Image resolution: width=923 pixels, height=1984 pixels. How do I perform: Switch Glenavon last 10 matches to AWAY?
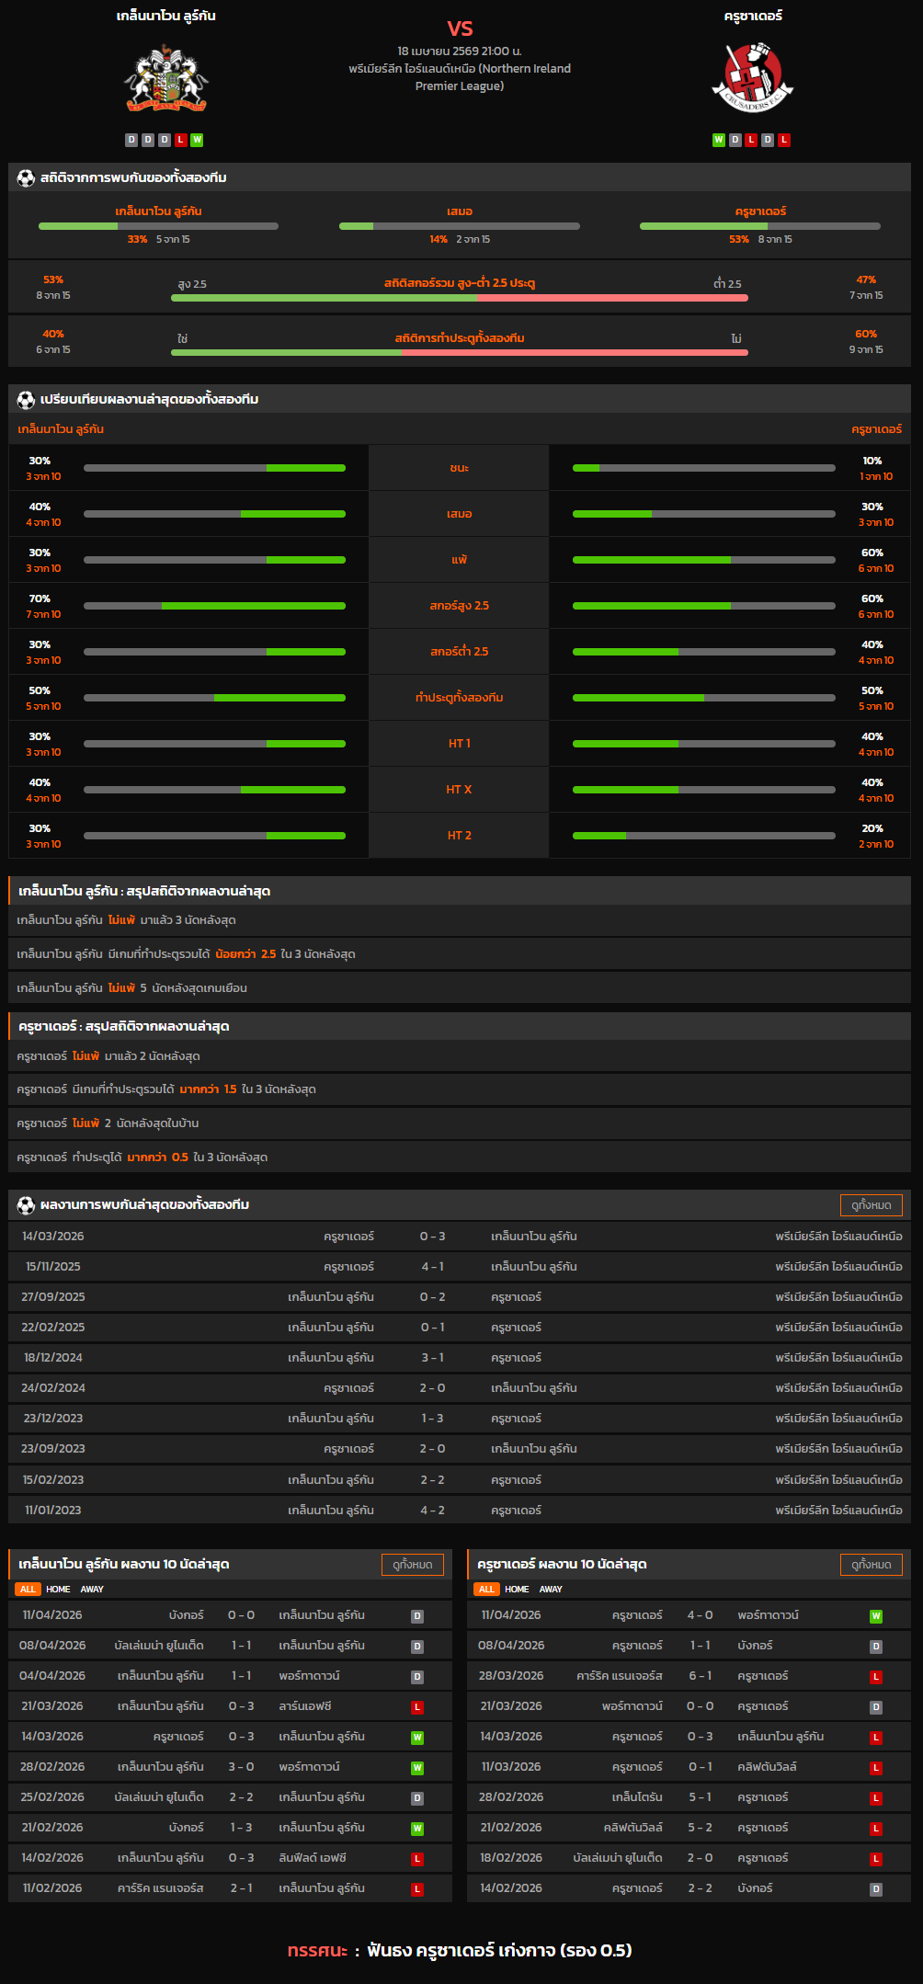(92, 1590)
